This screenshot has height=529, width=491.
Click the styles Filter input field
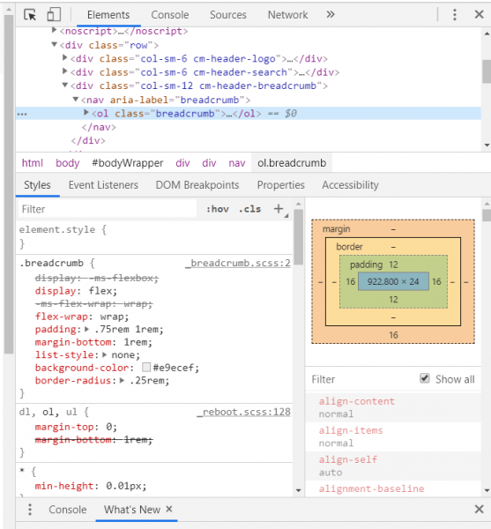coord(108,209)
